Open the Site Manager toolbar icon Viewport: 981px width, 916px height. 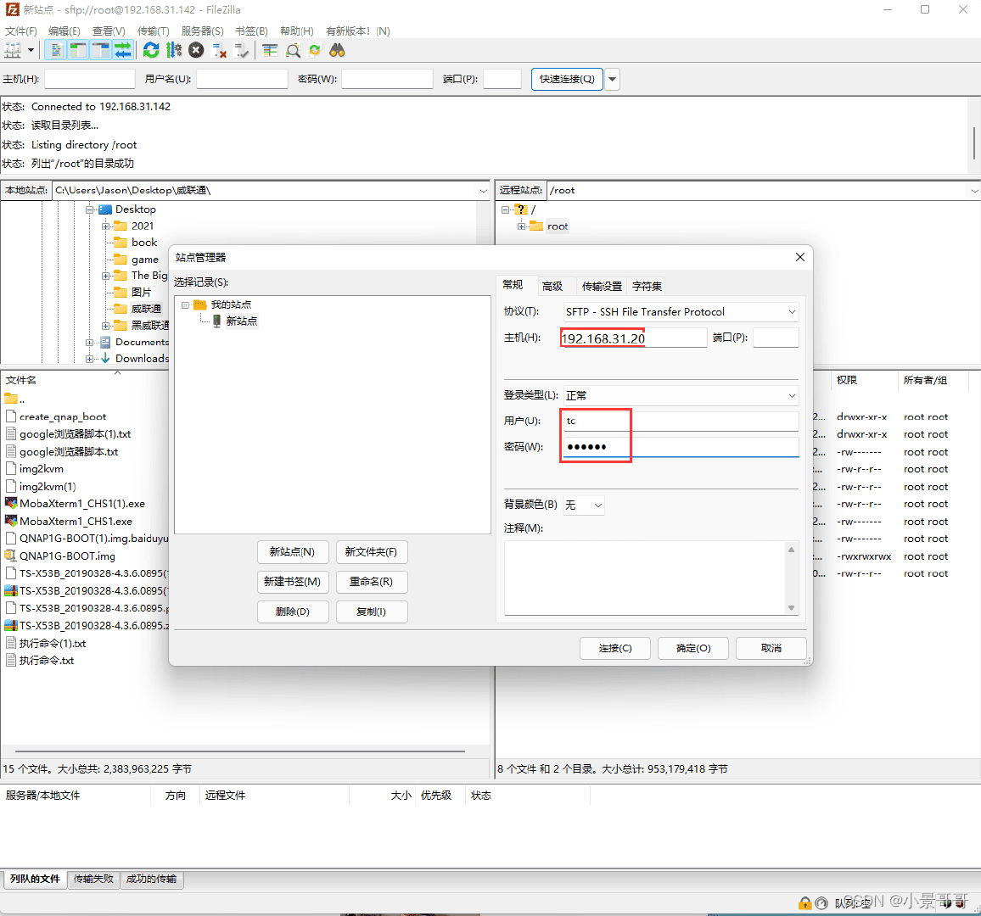pyautogui.click(x=13, y=51)
